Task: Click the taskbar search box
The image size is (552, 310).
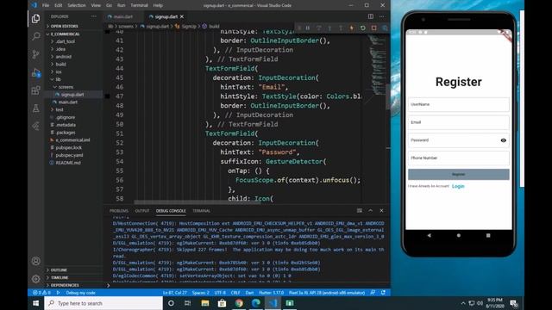Action: [103, 303]
